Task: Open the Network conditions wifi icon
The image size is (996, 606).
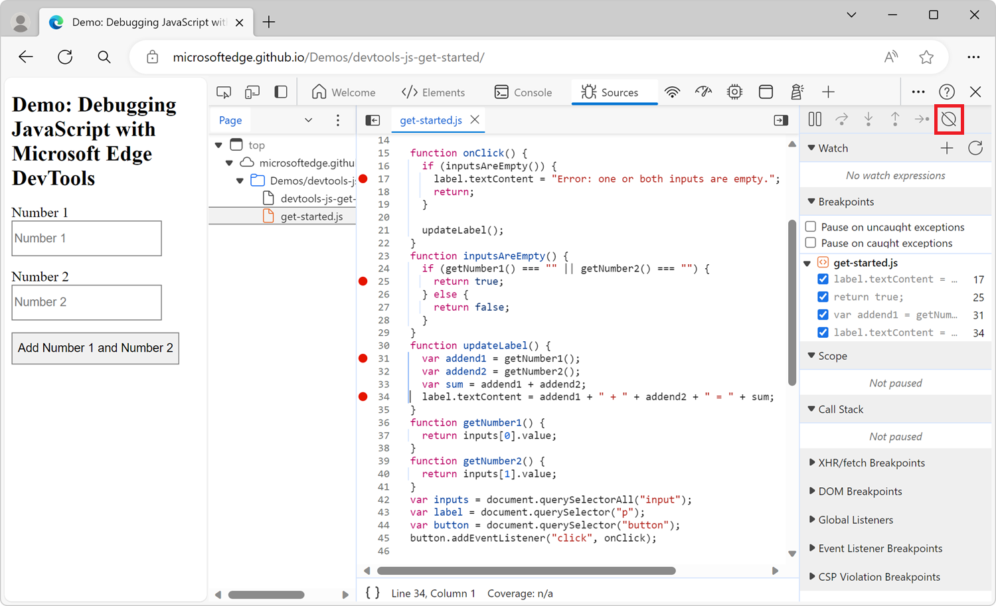Action: 672,92
